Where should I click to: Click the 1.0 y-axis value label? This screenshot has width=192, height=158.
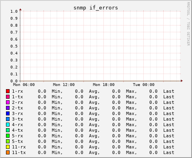coord(14,12)
